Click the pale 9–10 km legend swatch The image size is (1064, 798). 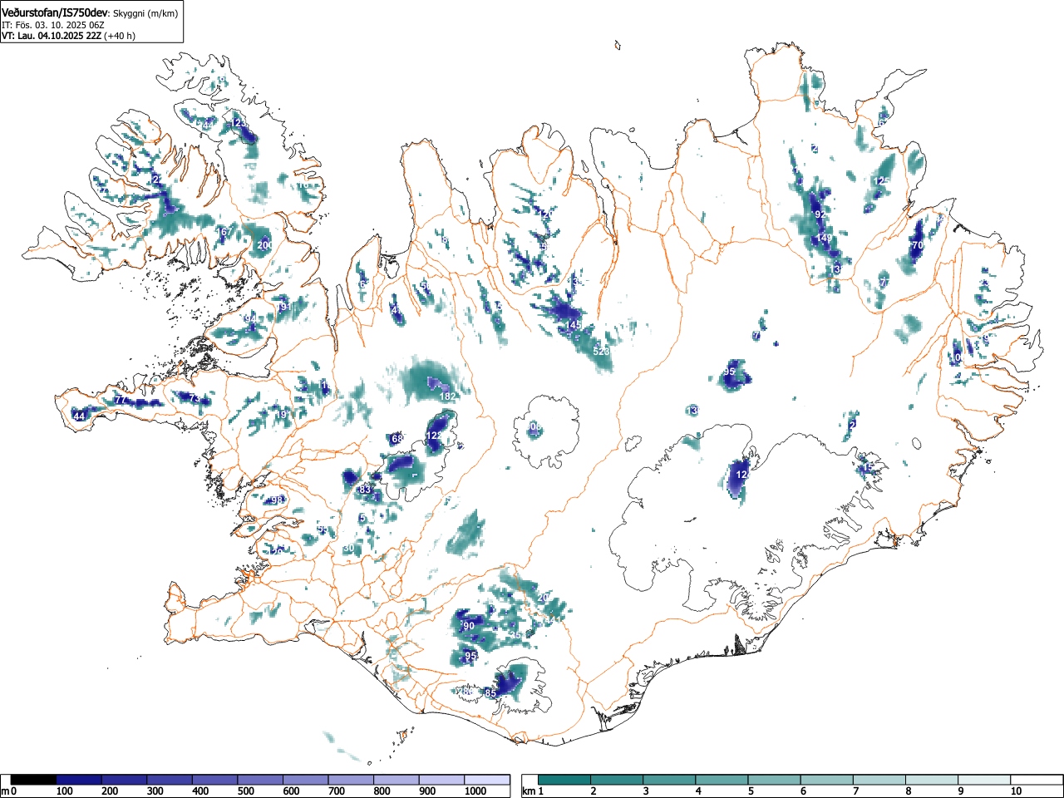pos(985,780)
